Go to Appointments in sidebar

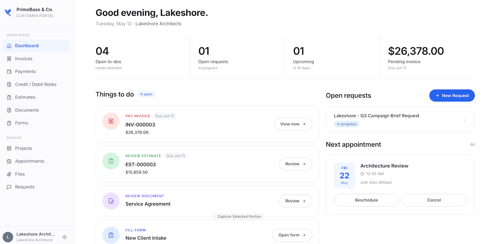click(36, 161)
